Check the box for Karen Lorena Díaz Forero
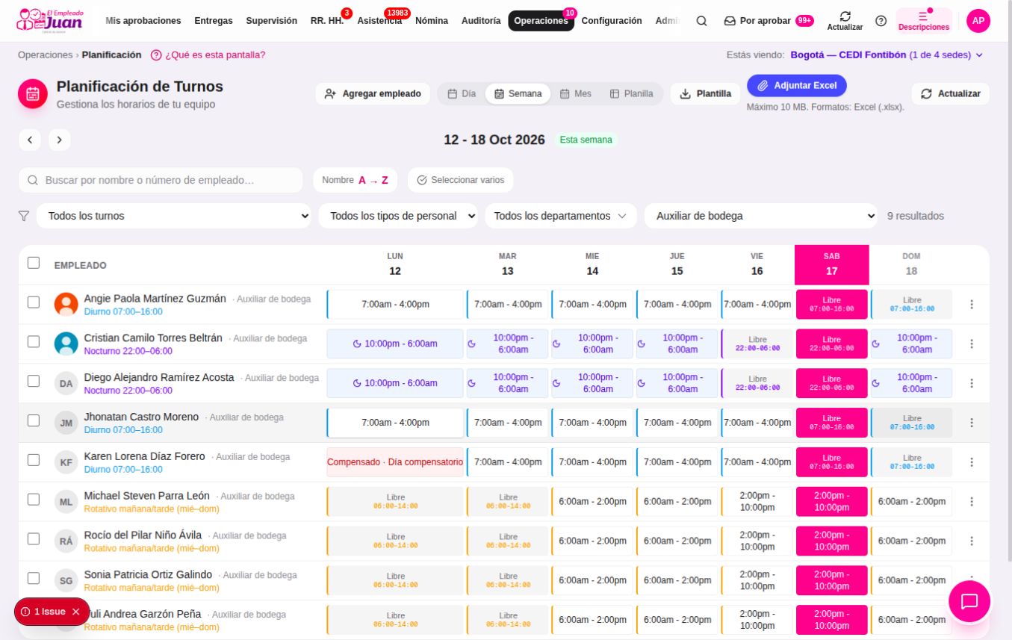This screenshot has width=1012, height=640. (34, 460)
